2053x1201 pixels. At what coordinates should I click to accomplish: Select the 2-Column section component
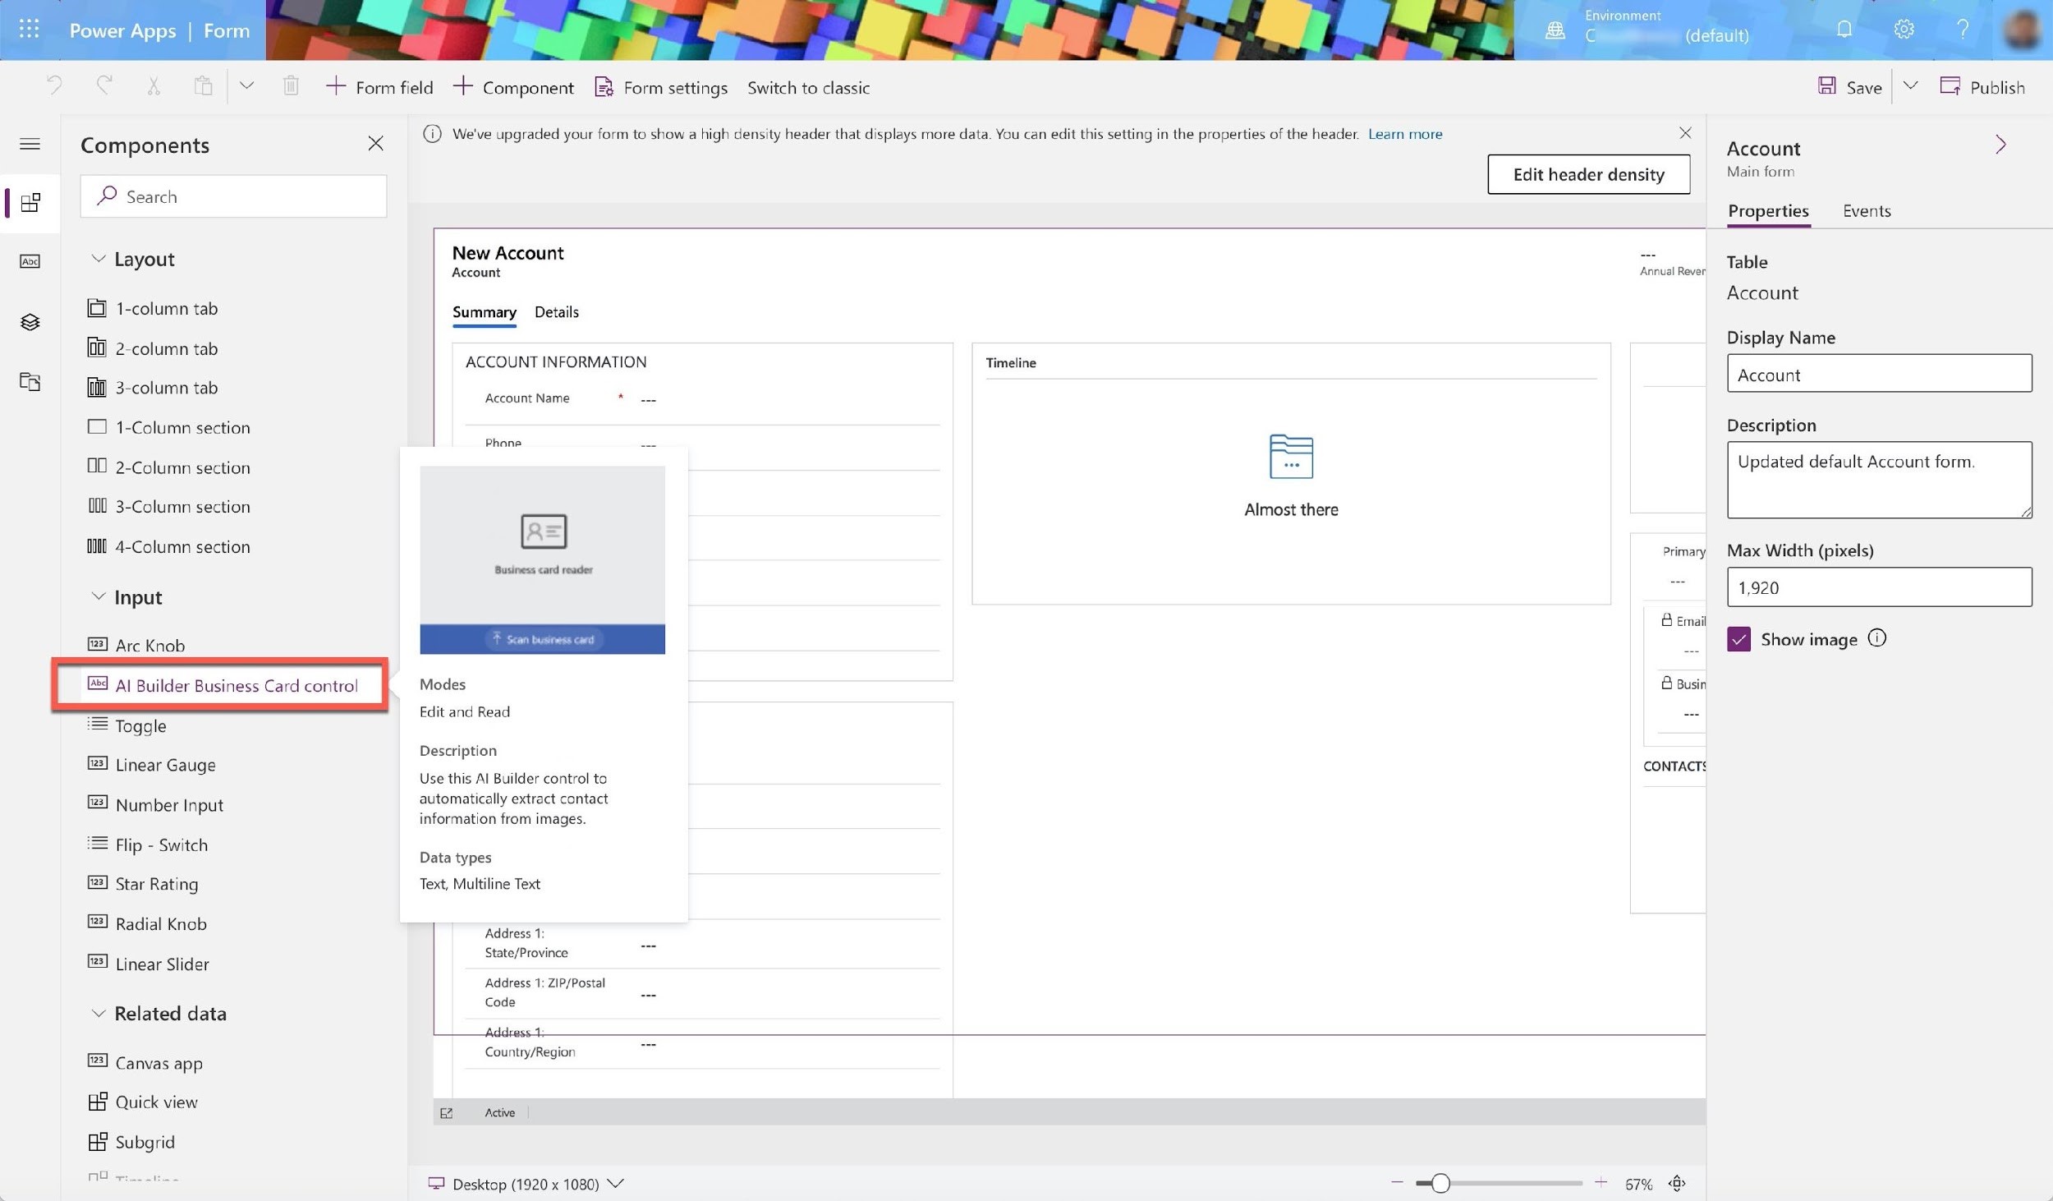click(x=169, y=467)
